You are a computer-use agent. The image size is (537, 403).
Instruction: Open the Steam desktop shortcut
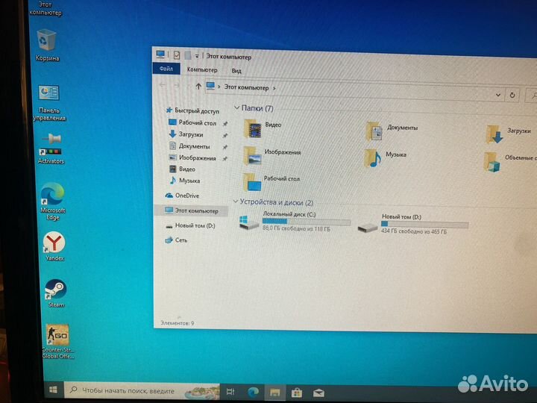55,290
